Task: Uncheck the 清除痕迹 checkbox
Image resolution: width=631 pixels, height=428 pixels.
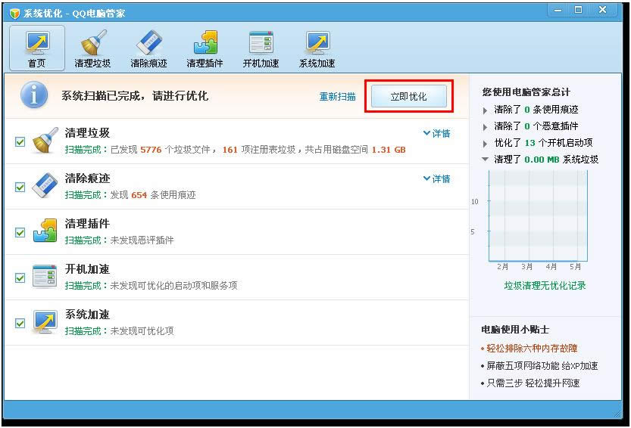Action: point(20,188)
